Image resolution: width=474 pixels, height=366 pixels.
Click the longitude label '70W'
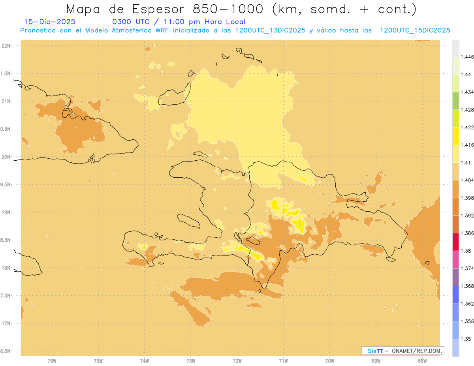click(330, 360)
